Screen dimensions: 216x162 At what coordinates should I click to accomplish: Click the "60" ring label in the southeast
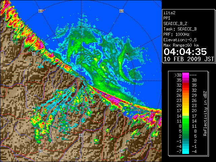(122, 151)
